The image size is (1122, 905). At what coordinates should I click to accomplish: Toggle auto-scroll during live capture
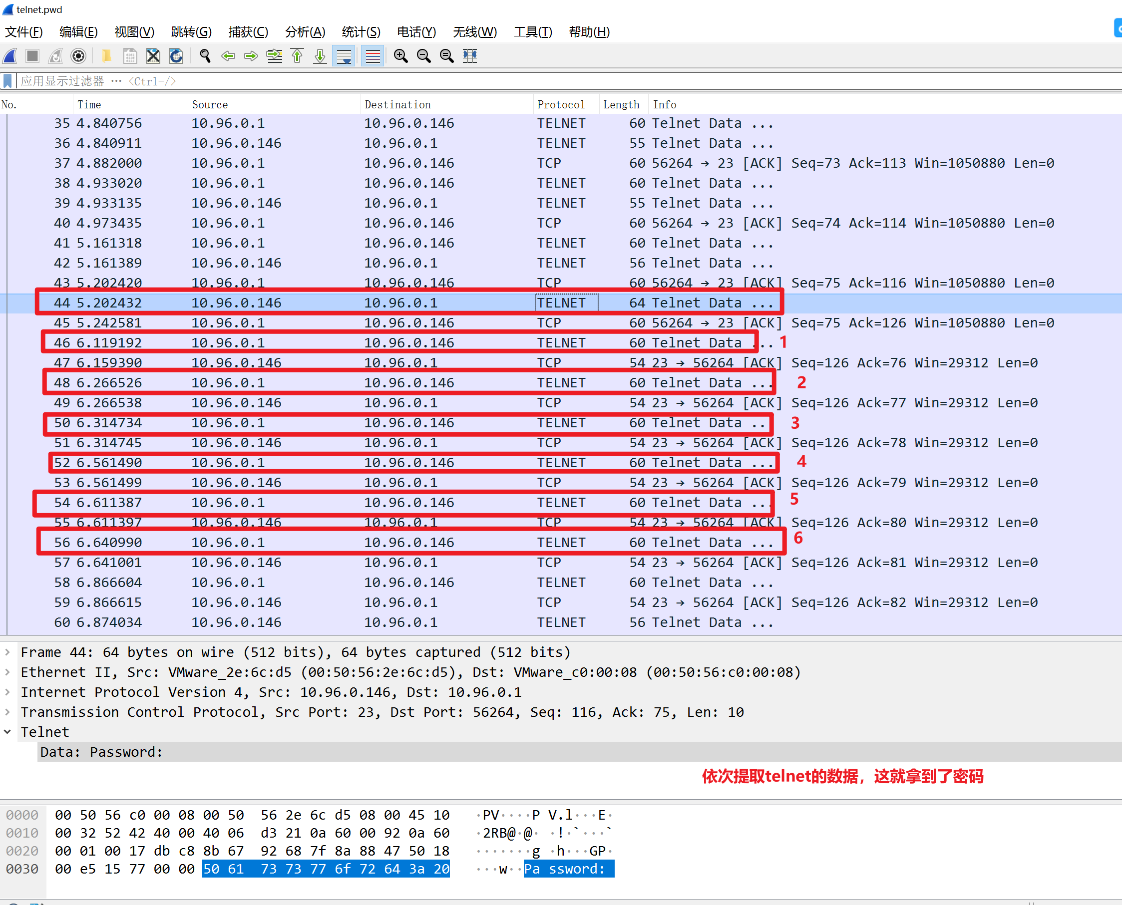[x=344, y=56]
